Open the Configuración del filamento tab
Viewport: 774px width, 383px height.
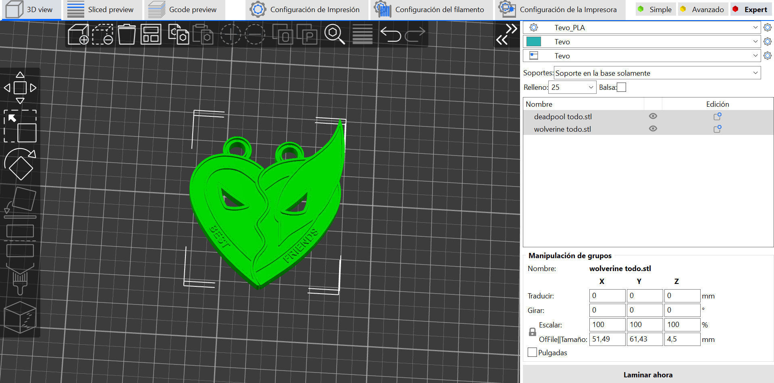[x=431, y=10]
